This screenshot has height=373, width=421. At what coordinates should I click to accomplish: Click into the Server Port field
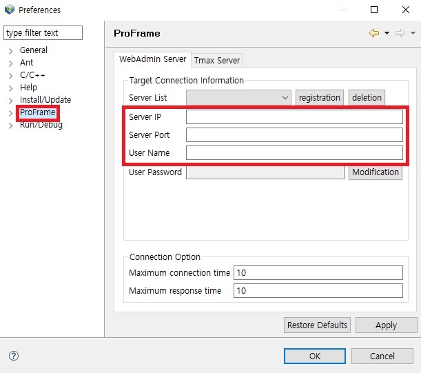[294, 135]
